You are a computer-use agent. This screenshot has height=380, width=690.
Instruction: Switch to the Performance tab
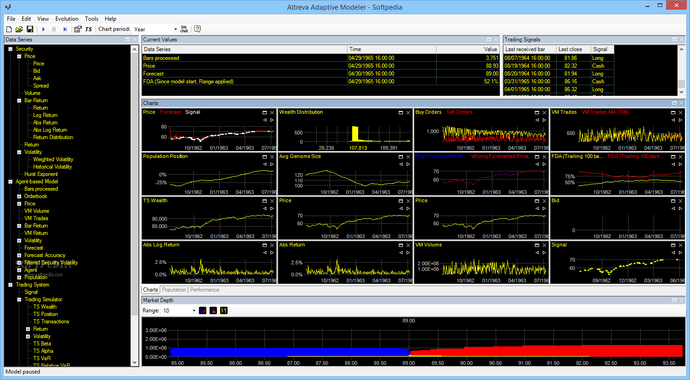click(205, 290)
